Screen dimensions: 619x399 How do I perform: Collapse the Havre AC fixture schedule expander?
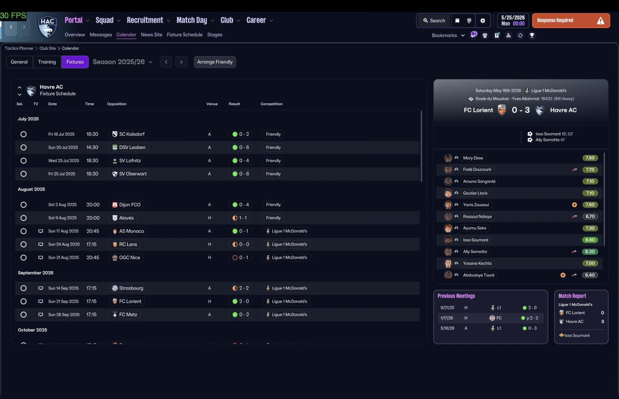pos(19,88)
